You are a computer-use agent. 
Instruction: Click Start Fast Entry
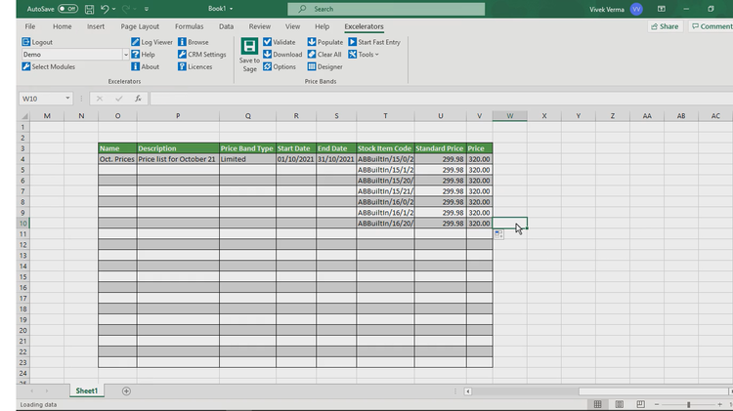click(374, 42)
